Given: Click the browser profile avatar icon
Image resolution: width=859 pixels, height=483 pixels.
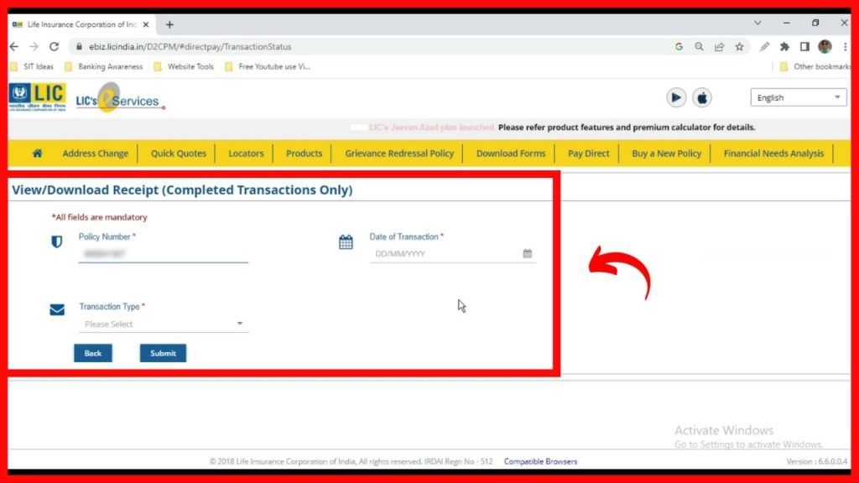Looking at the screenshot, I should tap(825, 47).
